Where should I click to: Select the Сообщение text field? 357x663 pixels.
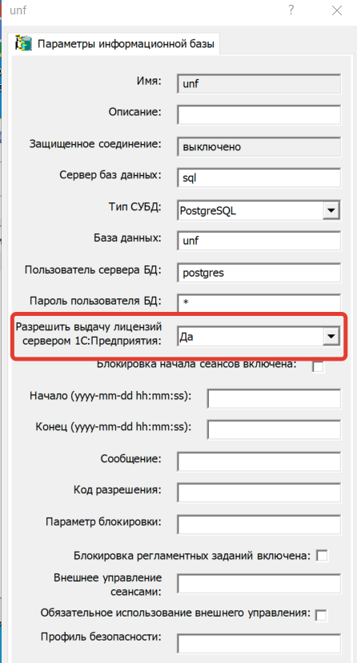259,461
